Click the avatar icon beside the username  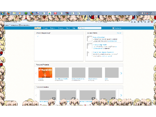113,28
